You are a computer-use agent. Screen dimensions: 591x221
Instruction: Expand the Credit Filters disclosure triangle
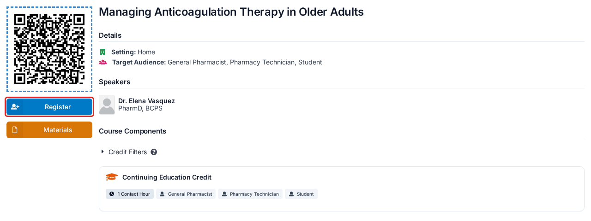pyautogui.click(x=103, y=152)
